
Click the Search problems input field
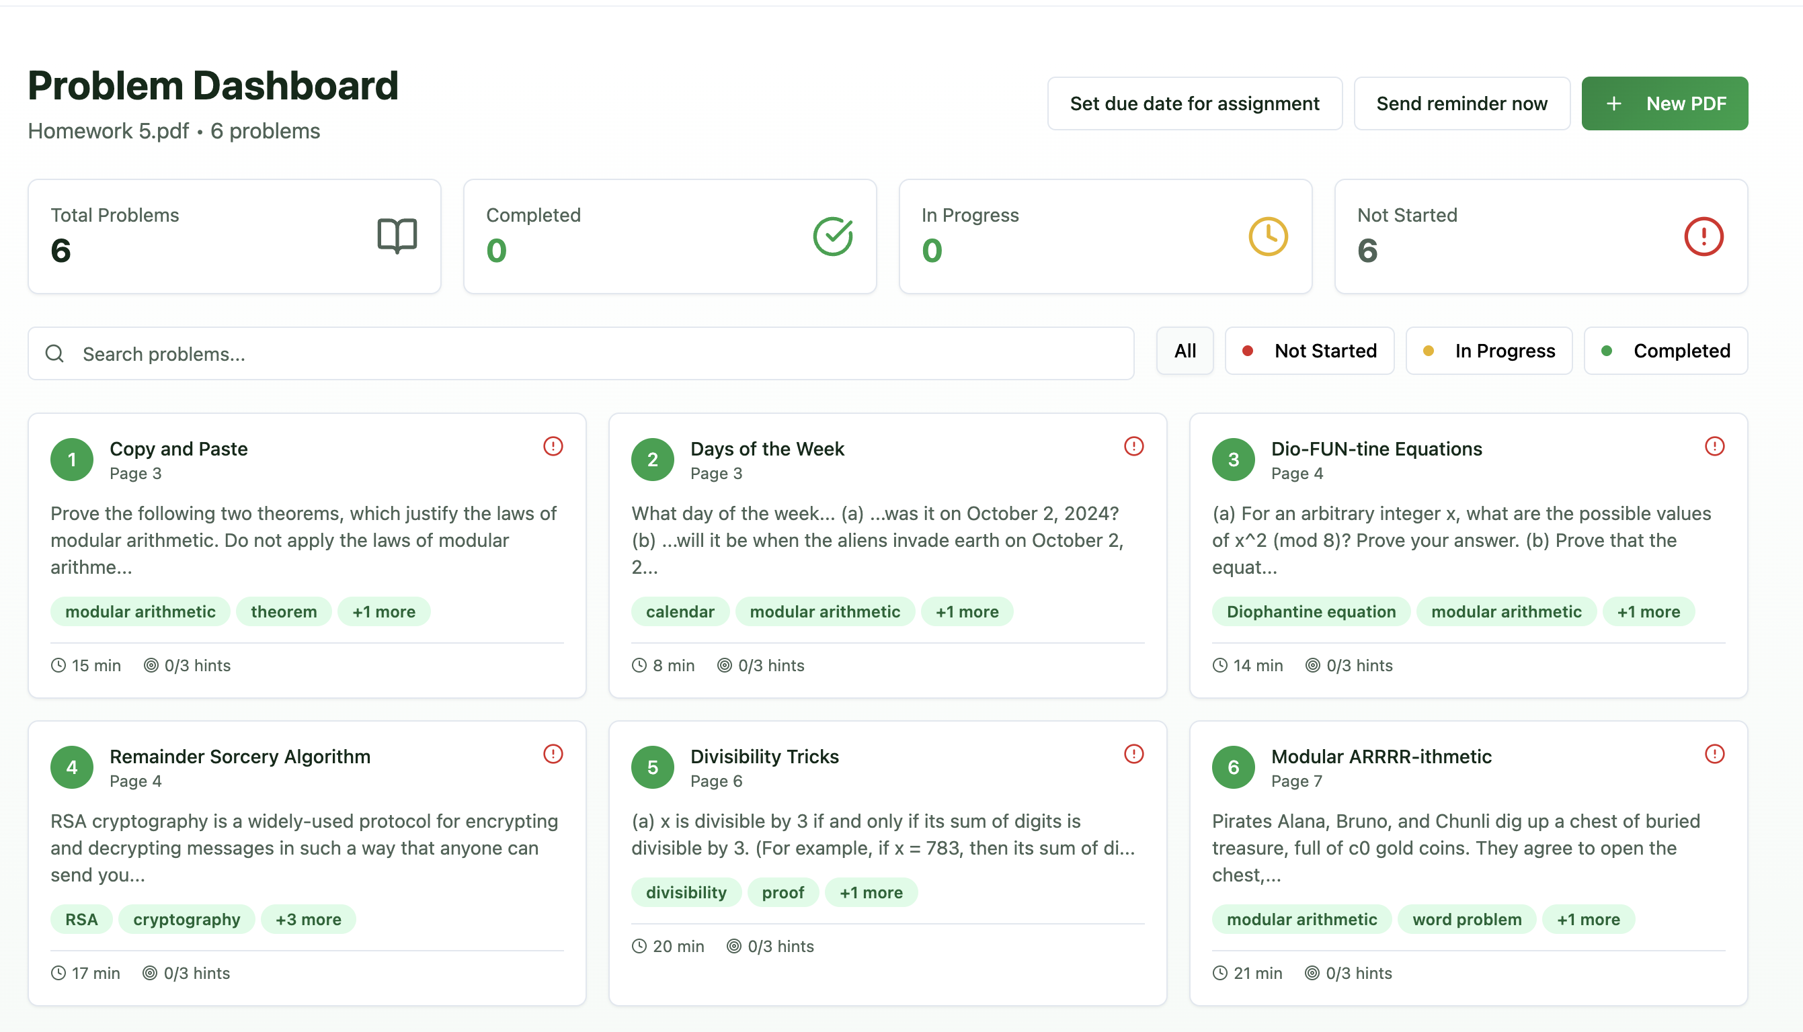pyautogui.click(x=596, y=353)
